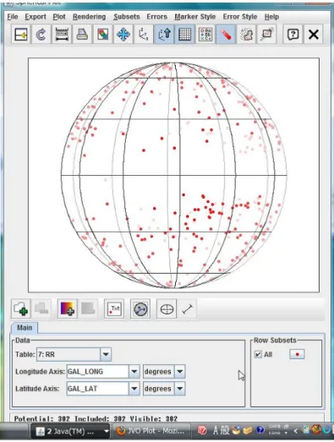Toggle the radial error bar icon

[x=187, y=308]
